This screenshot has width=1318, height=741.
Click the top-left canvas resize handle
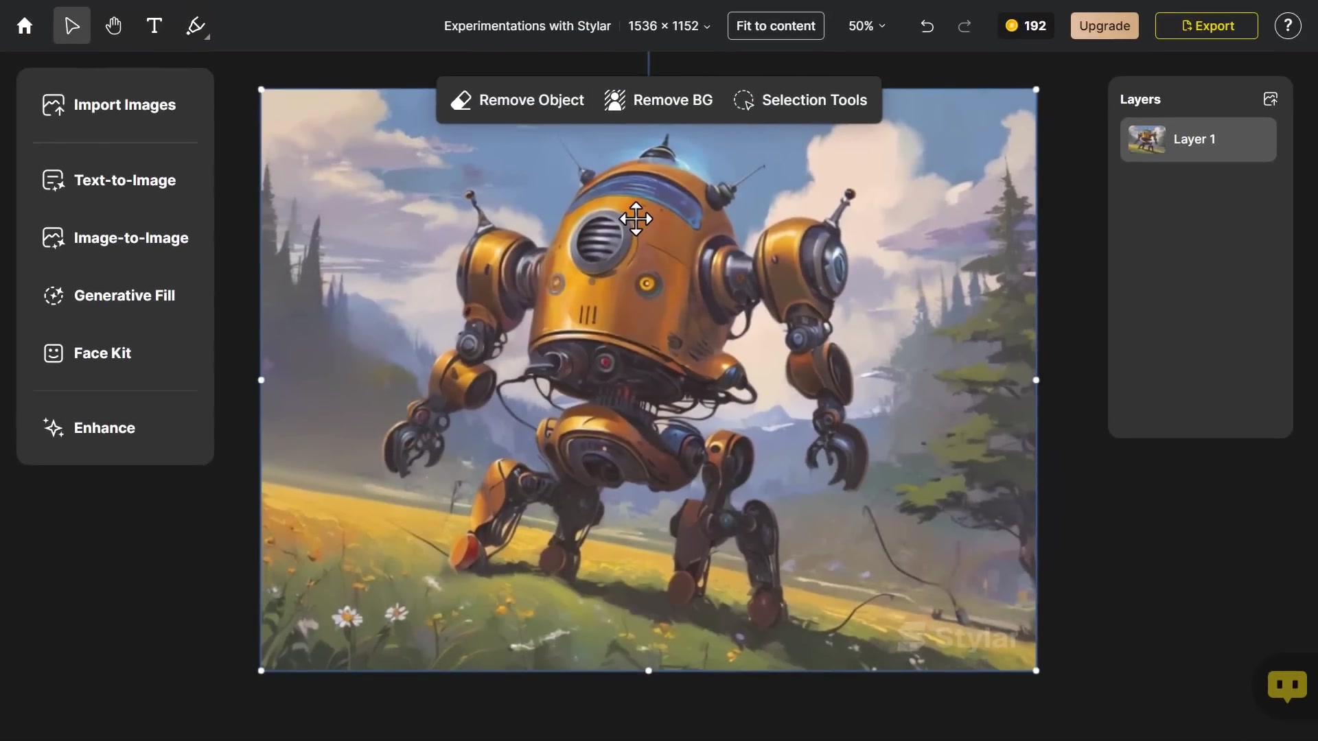tap(261, 90)
